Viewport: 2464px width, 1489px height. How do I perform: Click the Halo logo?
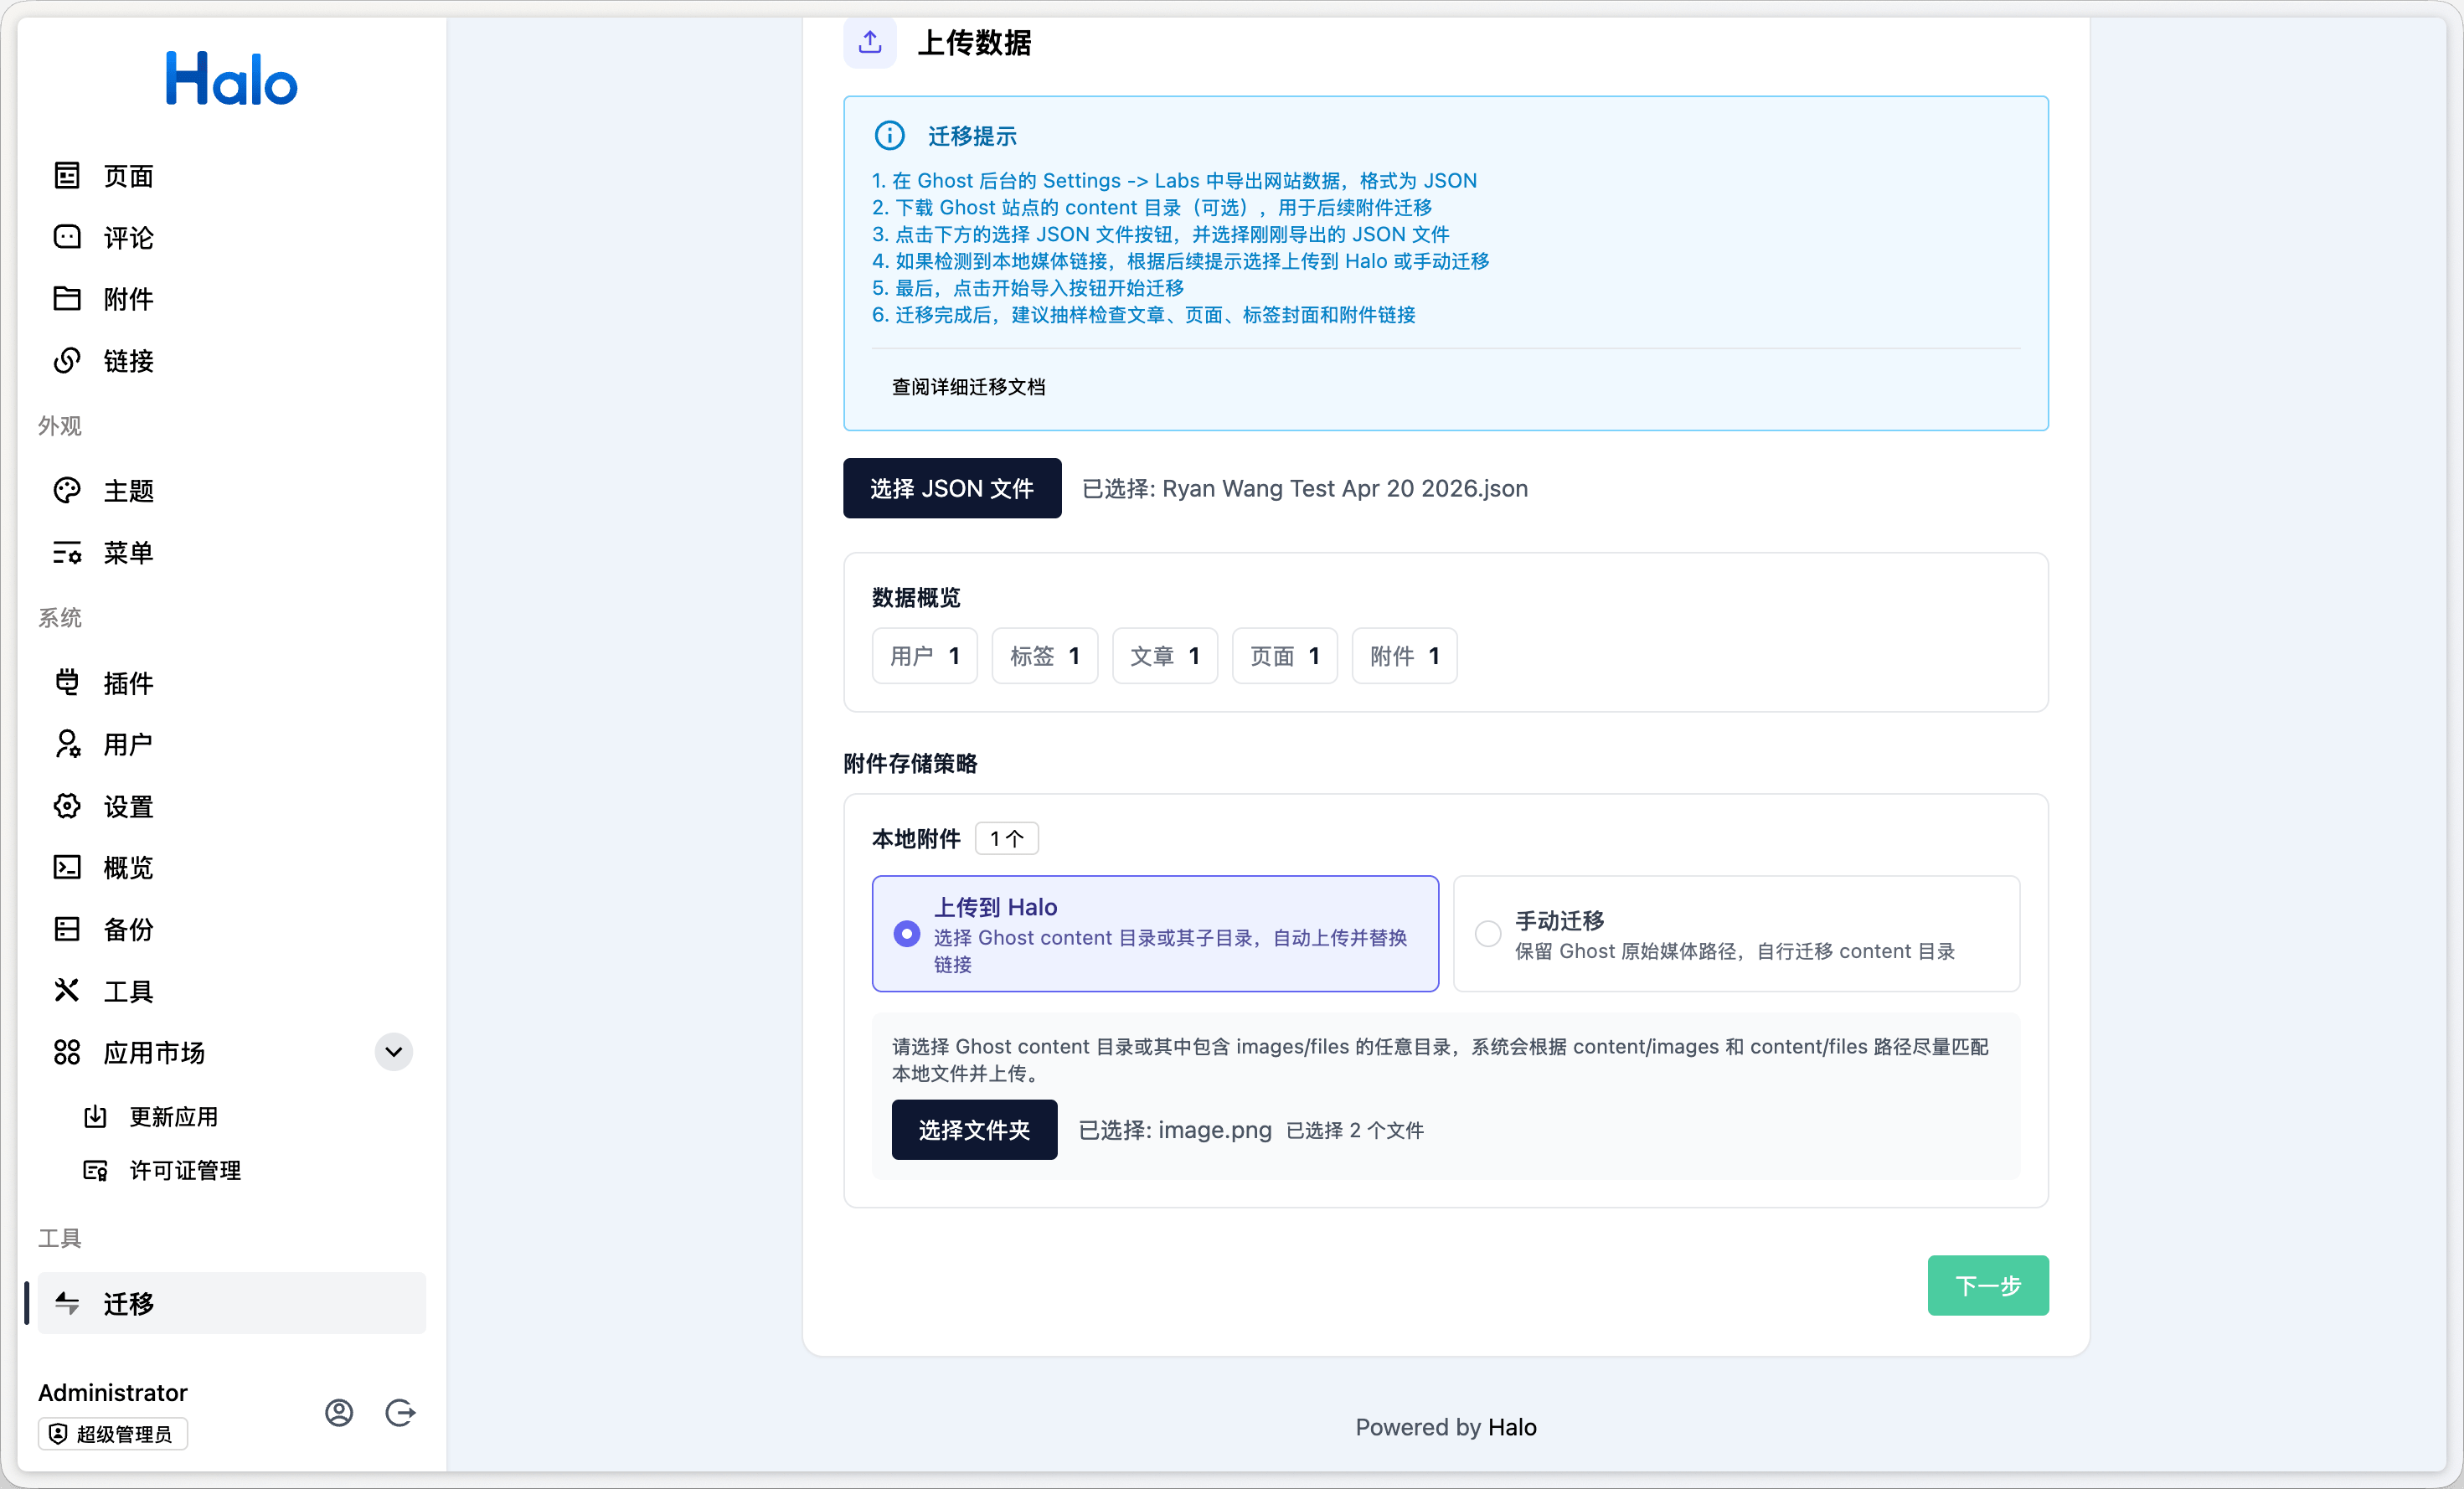click(x=231, y=79)
